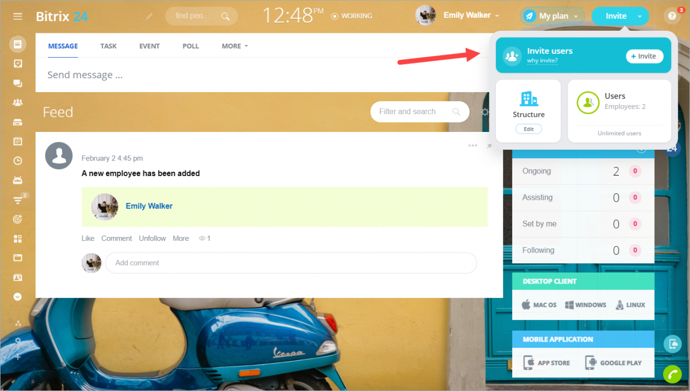Open the sitemap icon at sidebar bottom
Image resolution: width=690 pixels, height=391 pixels.
[x=18, y=323]
